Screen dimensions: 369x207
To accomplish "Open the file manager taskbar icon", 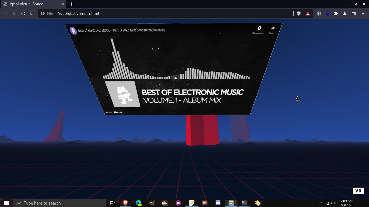I will [x=231, y=203].
